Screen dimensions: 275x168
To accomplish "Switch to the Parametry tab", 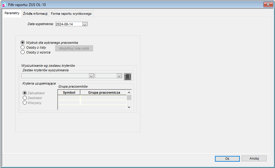I will (x=12, y=13).
